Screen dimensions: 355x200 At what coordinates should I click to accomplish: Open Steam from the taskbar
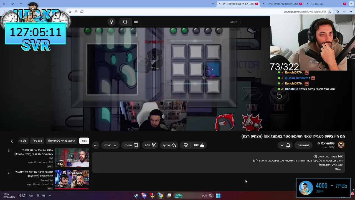point(136,196)
